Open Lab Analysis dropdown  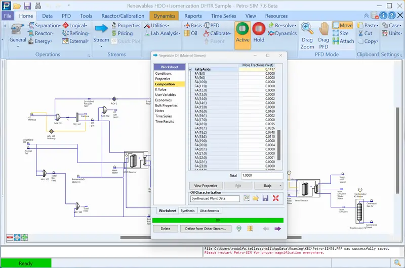click(162, 33)
